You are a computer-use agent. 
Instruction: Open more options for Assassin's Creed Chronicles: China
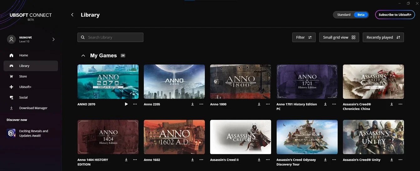pyautogui.click(x=401, y=104)
